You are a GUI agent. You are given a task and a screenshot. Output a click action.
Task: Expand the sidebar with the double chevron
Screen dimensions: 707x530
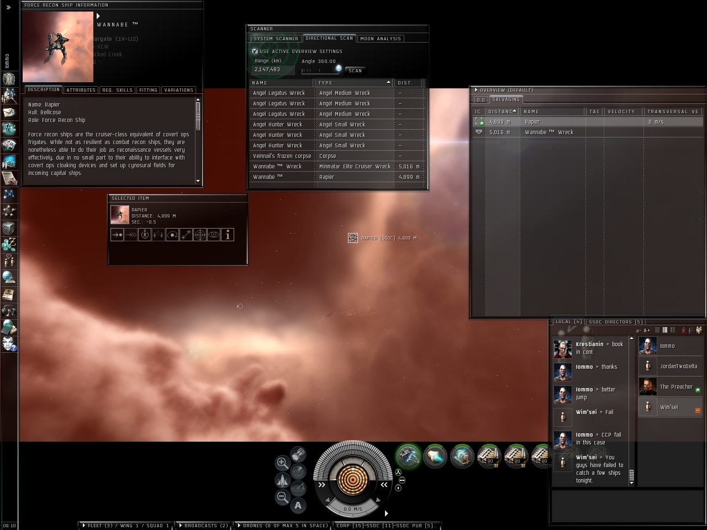[8, 7]
